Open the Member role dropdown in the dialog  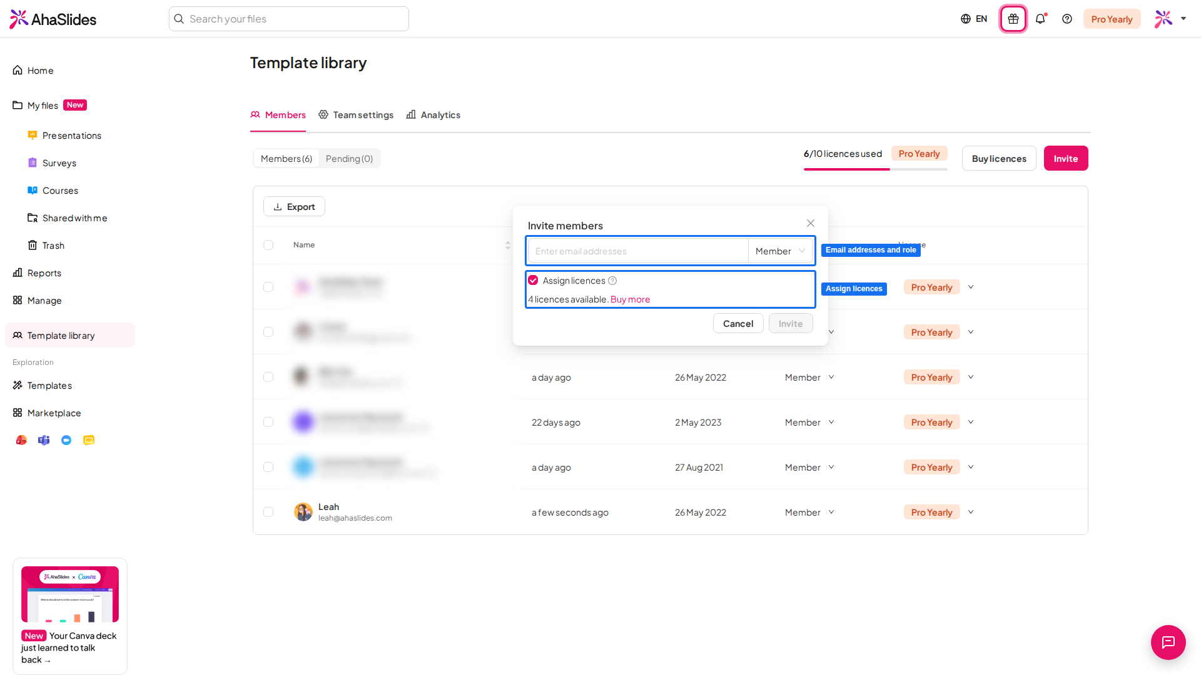click(781, 251)
